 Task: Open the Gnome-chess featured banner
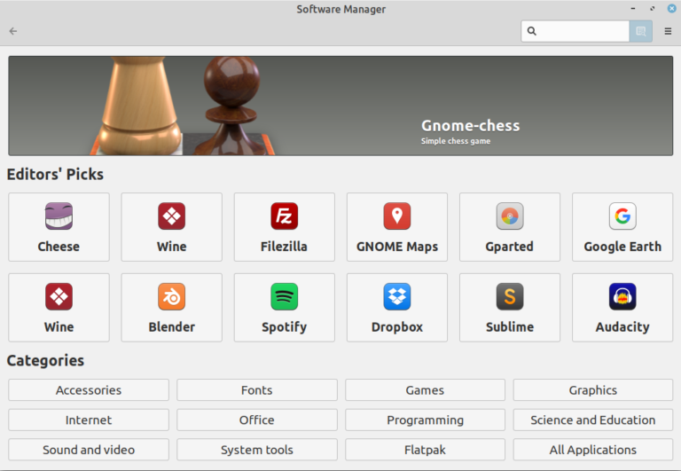pos(340,106)
